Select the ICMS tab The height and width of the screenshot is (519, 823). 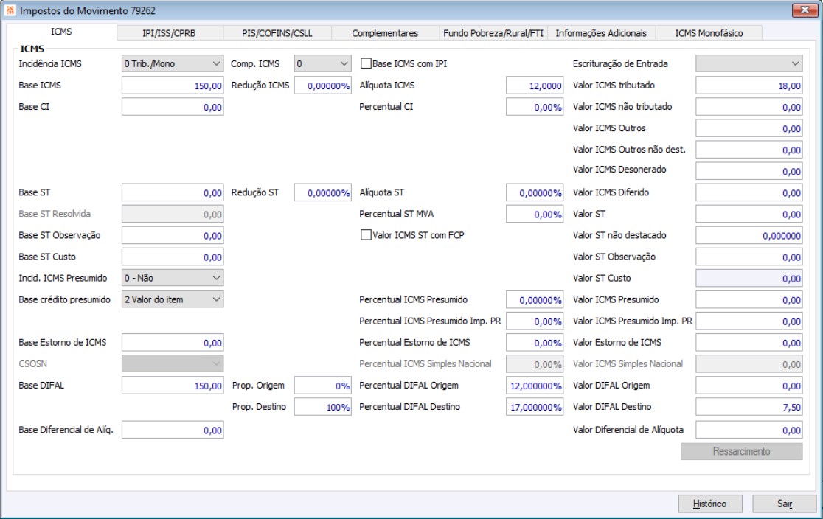click(61, 32)
